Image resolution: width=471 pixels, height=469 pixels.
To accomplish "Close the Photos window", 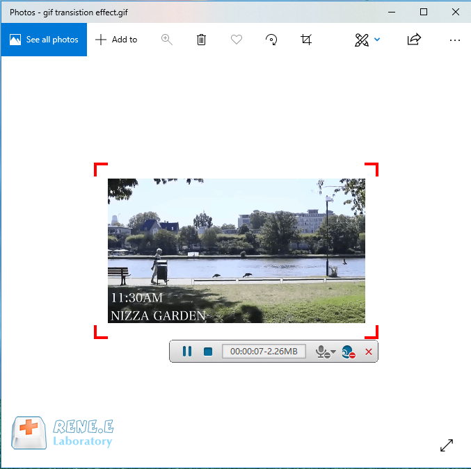I will [456, 12].
